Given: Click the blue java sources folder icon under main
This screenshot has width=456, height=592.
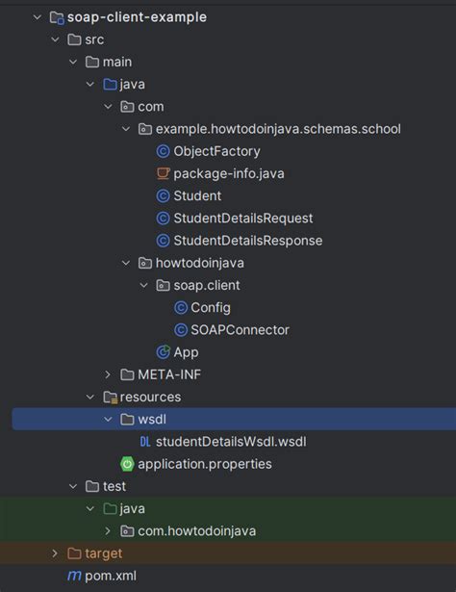Looking at the screenshot, I should (x=110, y=84).
